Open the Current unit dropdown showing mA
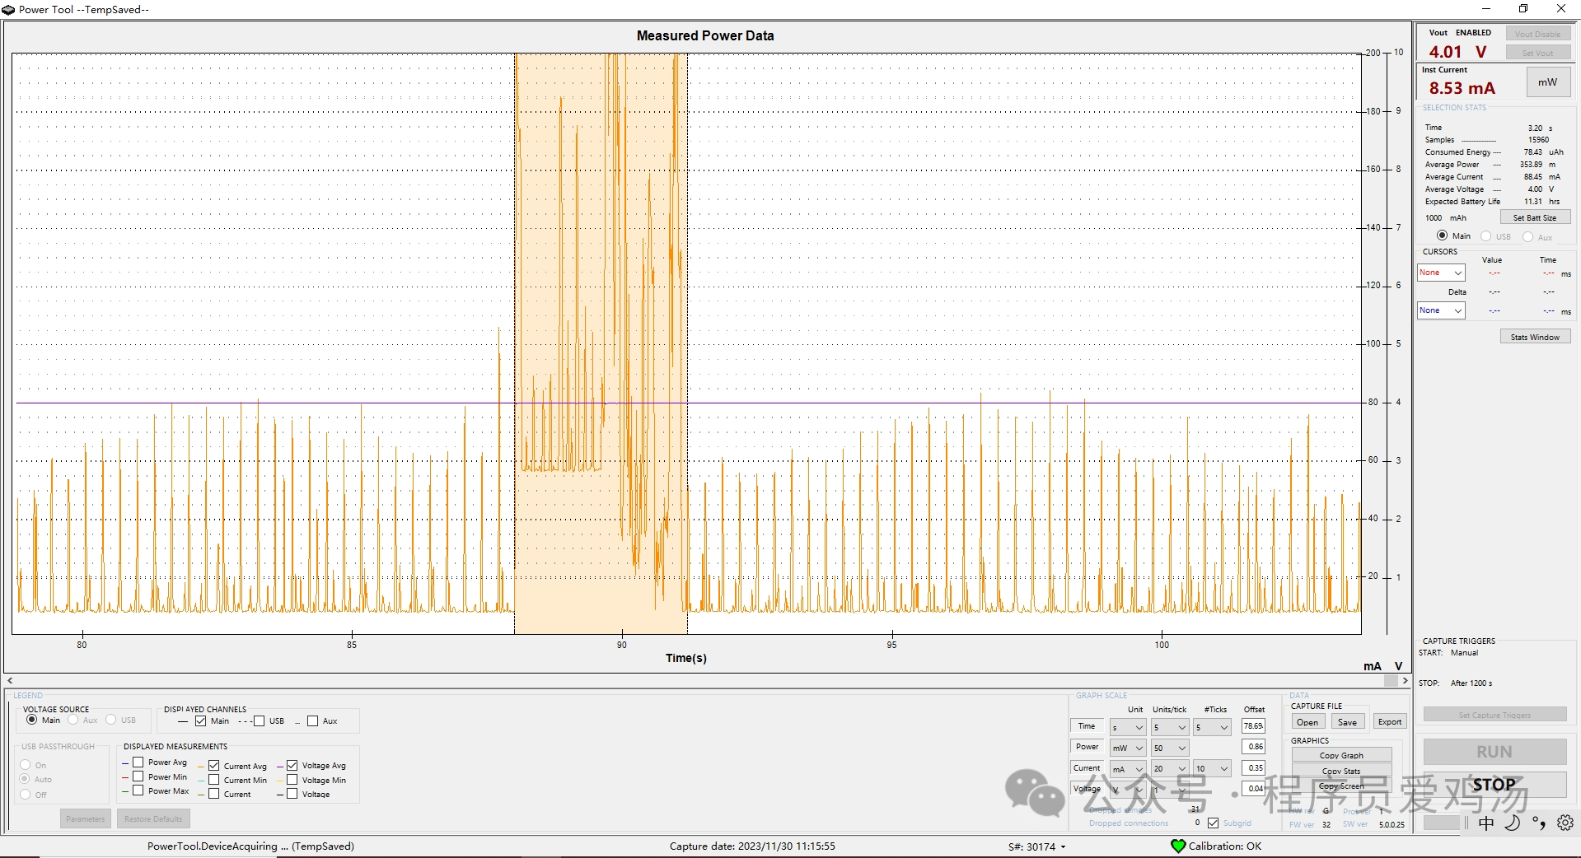The width and height of the screenshot is (1581, 858). coord(1127,768)
